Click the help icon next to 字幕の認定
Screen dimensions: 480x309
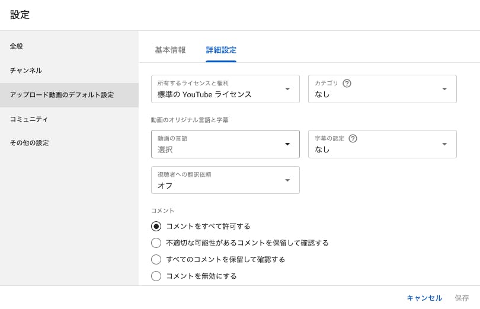[x=353, y=139]
